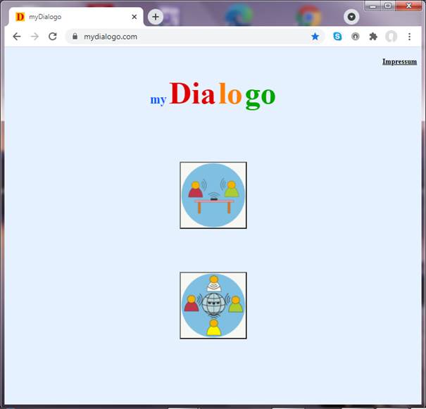
Task: Open the Impressum link
Action: point(399,61)
